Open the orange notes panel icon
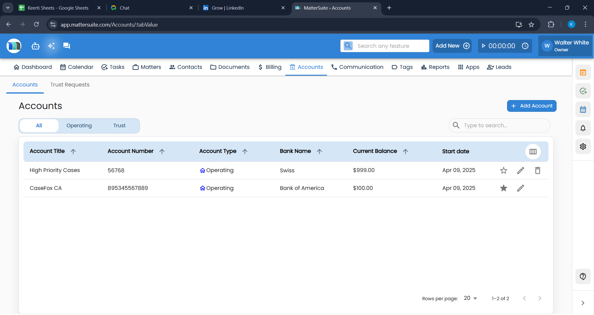594x315 pixels. click(583, 72)
